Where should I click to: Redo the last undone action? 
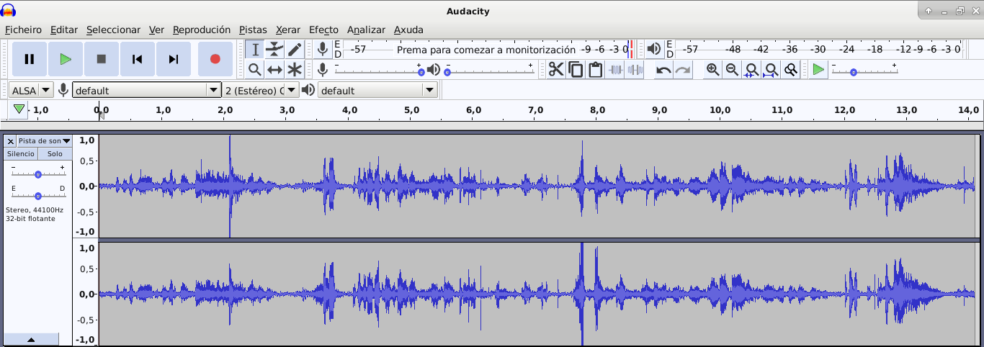[x=683, y=69]
